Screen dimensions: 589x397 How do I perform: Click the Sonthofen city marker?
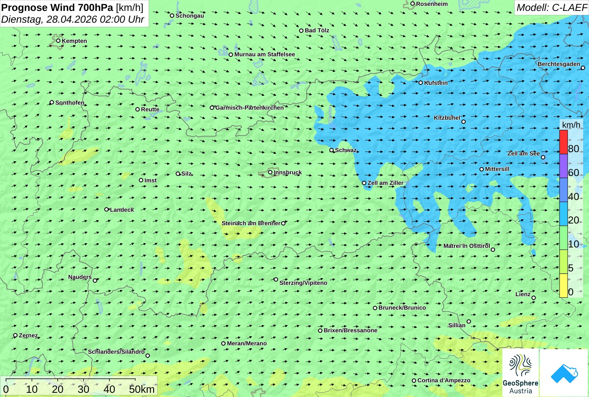pos(52,103)
